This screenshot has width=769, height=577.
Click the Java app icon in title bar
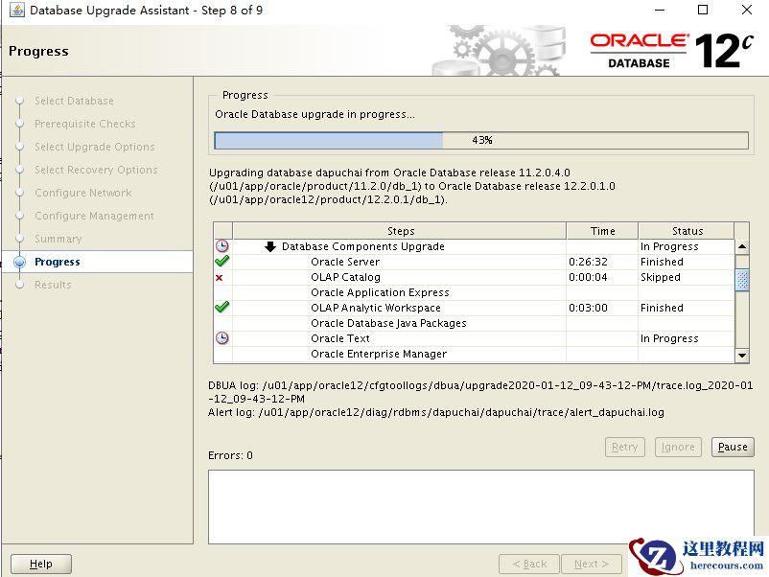pyautogui.click(x=16, y=10)
